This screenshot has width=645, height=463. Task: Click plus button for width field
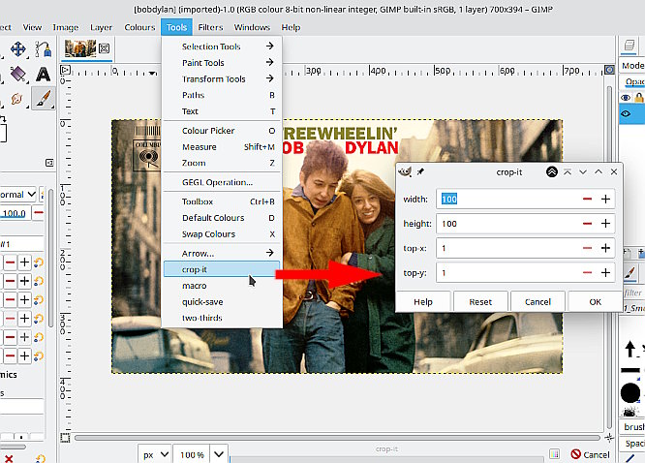point(605,199)
